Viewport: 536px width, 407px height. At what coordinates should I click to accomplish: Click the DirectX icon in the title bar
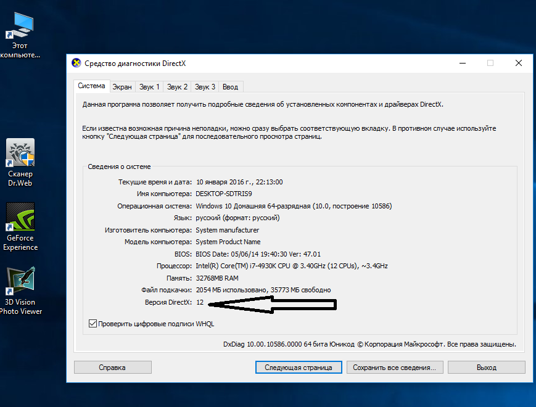[76, 64]
